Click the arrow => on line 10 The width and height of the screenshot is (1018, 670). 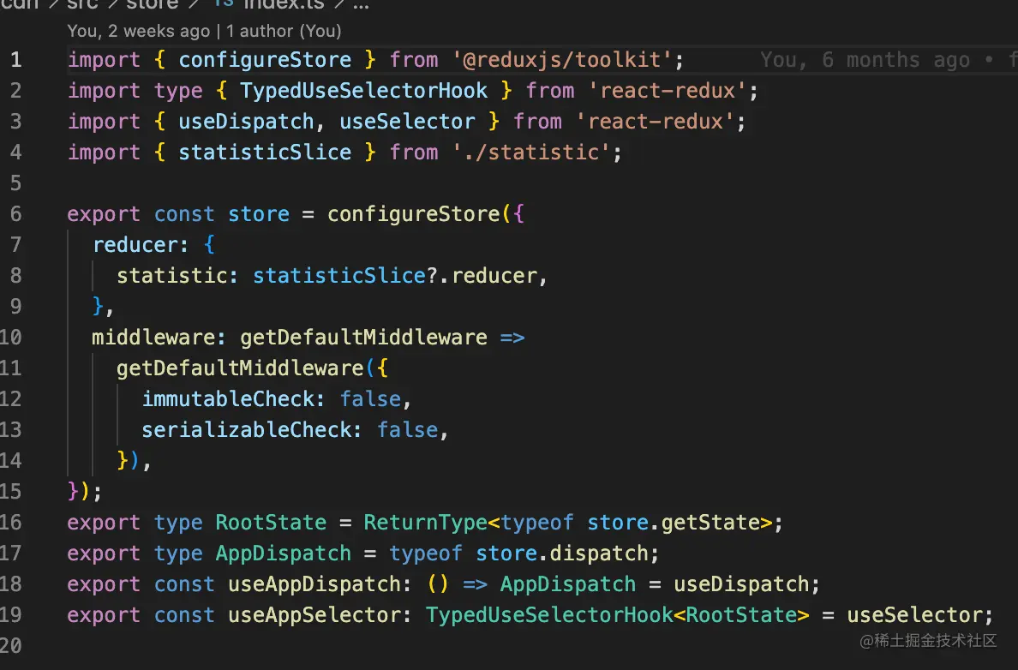tap(512, 337)
